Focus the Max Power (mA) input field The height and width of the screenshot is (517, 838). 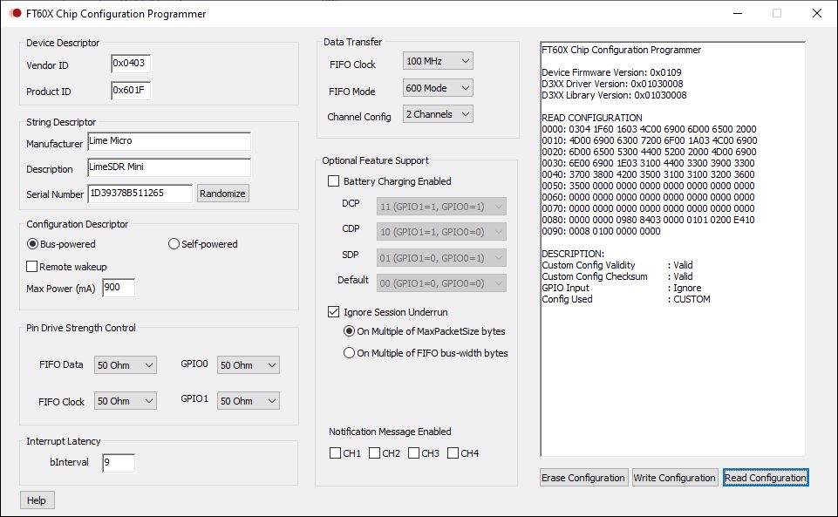119,288
